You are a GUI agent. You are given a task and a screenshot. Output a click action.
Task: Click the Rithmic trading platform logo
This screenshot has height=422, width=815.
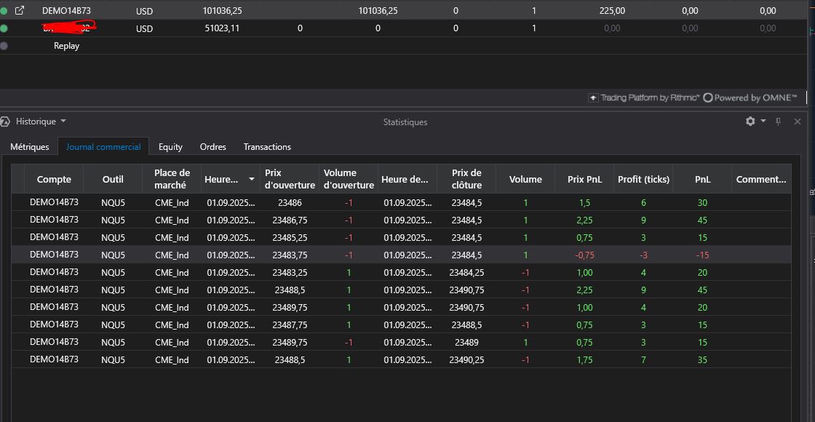(644, 97)
